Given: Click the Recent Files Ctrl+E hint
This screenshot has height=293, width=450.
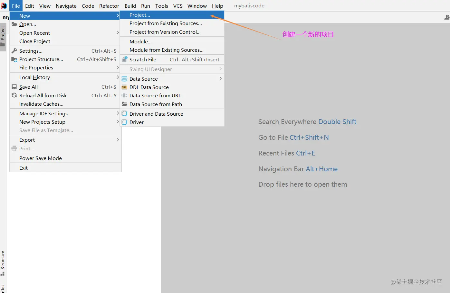Looking at the screenshot, I should tap(287, 153).
